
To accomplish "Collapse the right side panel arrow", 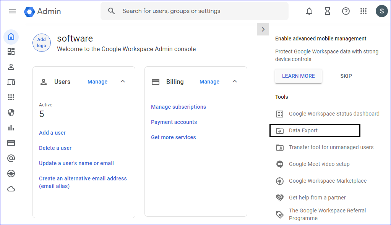I will point(263,29).
